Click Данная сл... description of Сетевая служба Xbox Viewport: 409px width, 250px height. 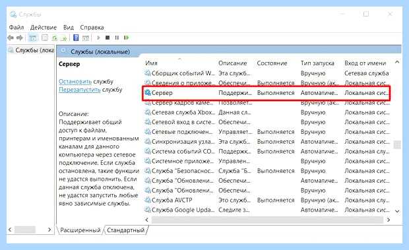tap(234, 113)
